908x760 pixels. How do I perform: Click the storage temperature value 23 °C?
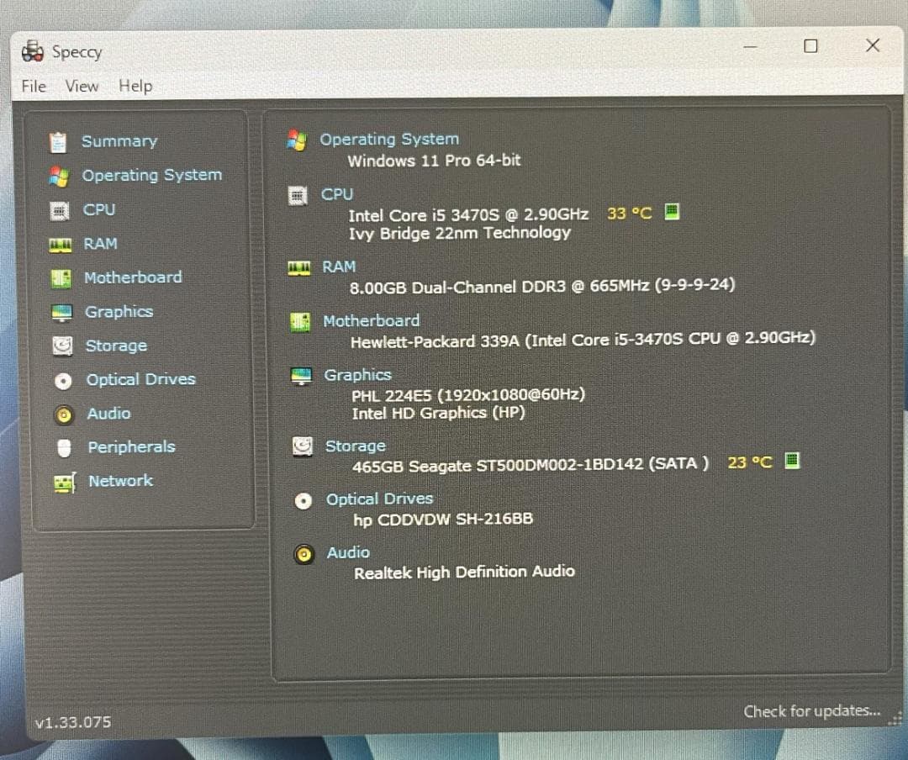click(750, 462)
